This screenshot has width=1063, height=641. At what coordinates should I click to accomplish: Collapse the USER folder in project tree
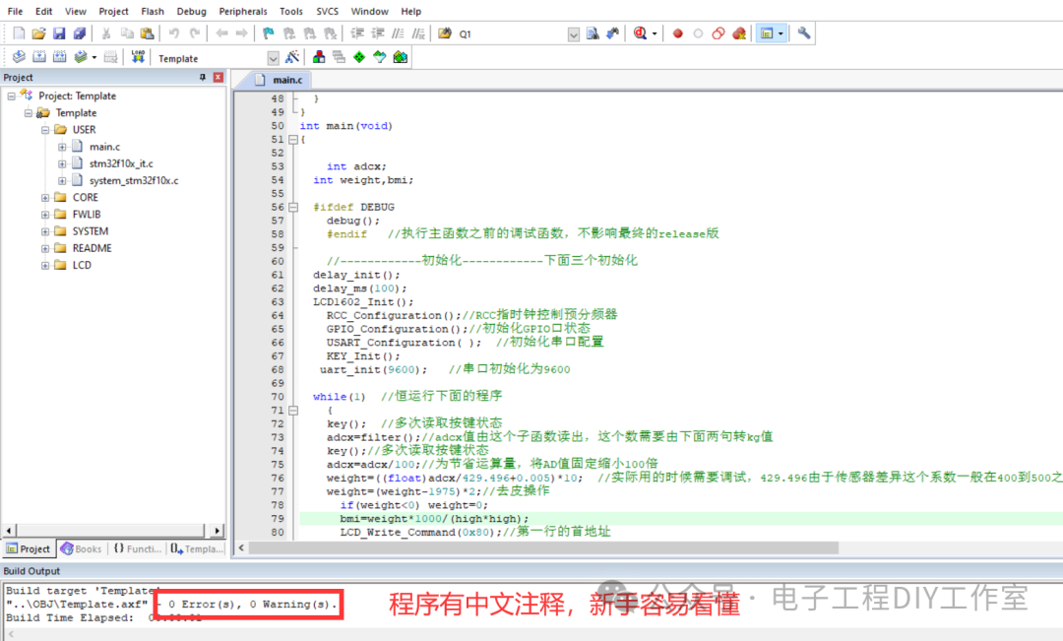[44, 130]
